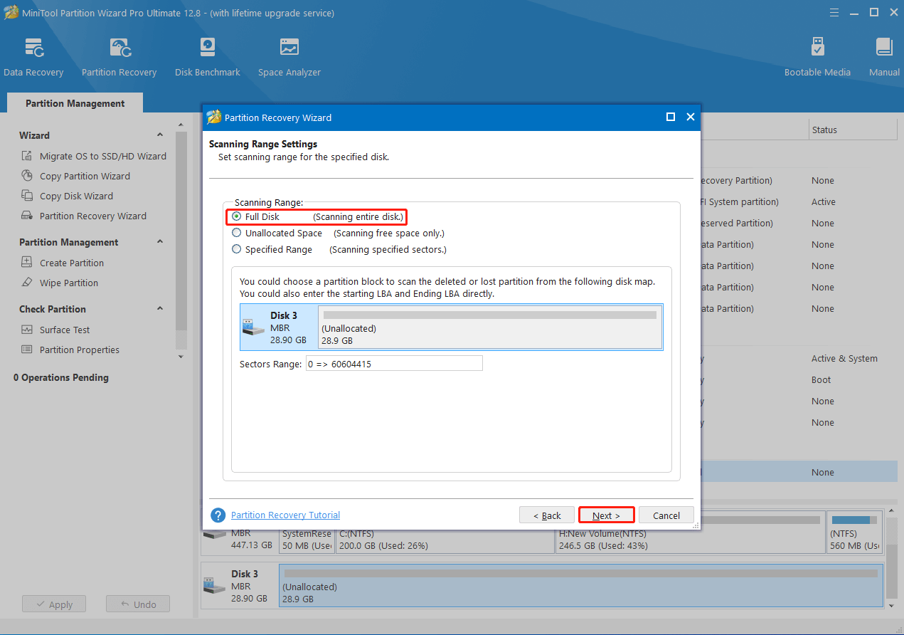Click '0 Operations Pending' text
This screenshot has width=904, height=635.
click(x=61, y=377)
